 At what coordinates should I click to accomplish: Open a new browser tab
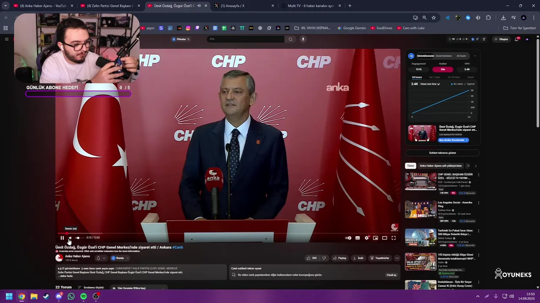point(350,6)
